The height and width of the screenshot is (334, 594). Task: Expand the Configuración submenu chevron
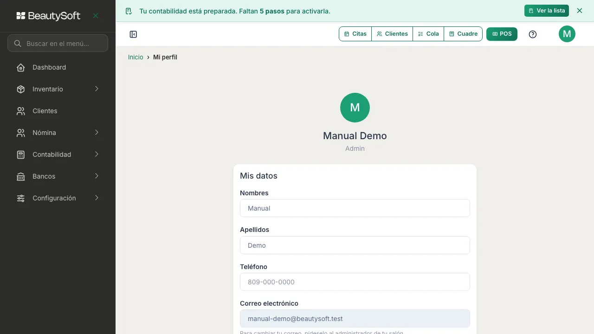click(97, 198)
